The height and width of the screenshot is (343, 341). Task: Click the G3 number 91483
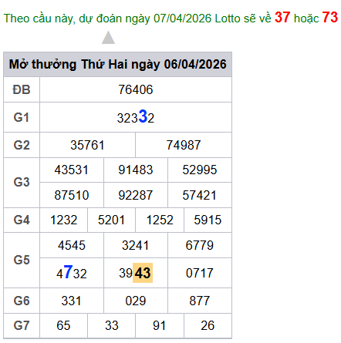pos(136,170)
